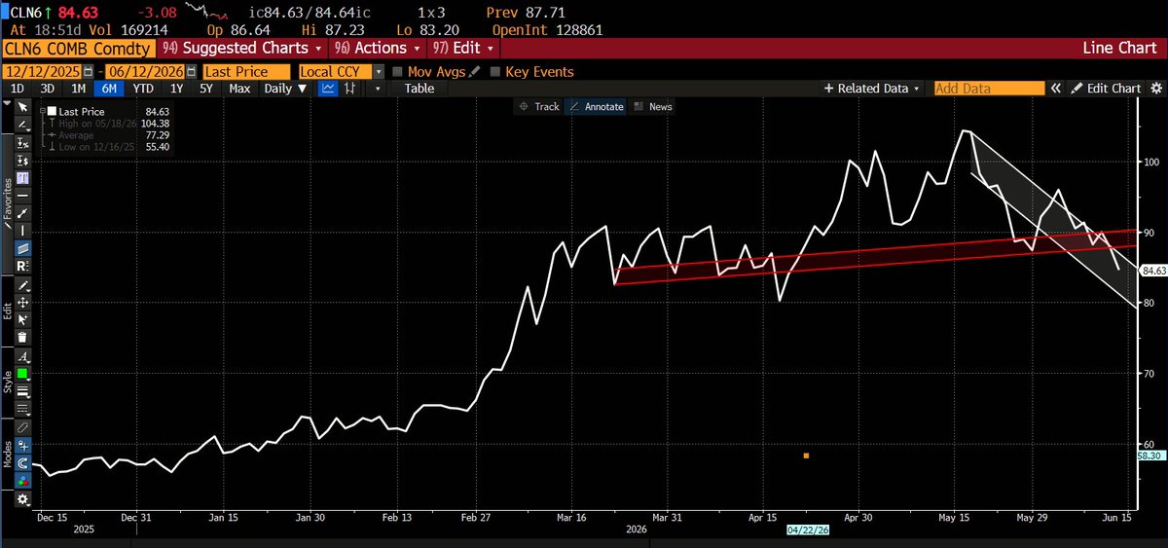Pick the green color swatch in Style
This screenshot has height=548, width=1168.
[x=23, y=373]
